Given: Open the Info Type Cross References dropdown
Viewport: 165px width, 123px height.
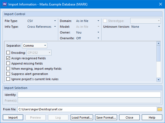Looking at the screenshot, I should 42,27.
